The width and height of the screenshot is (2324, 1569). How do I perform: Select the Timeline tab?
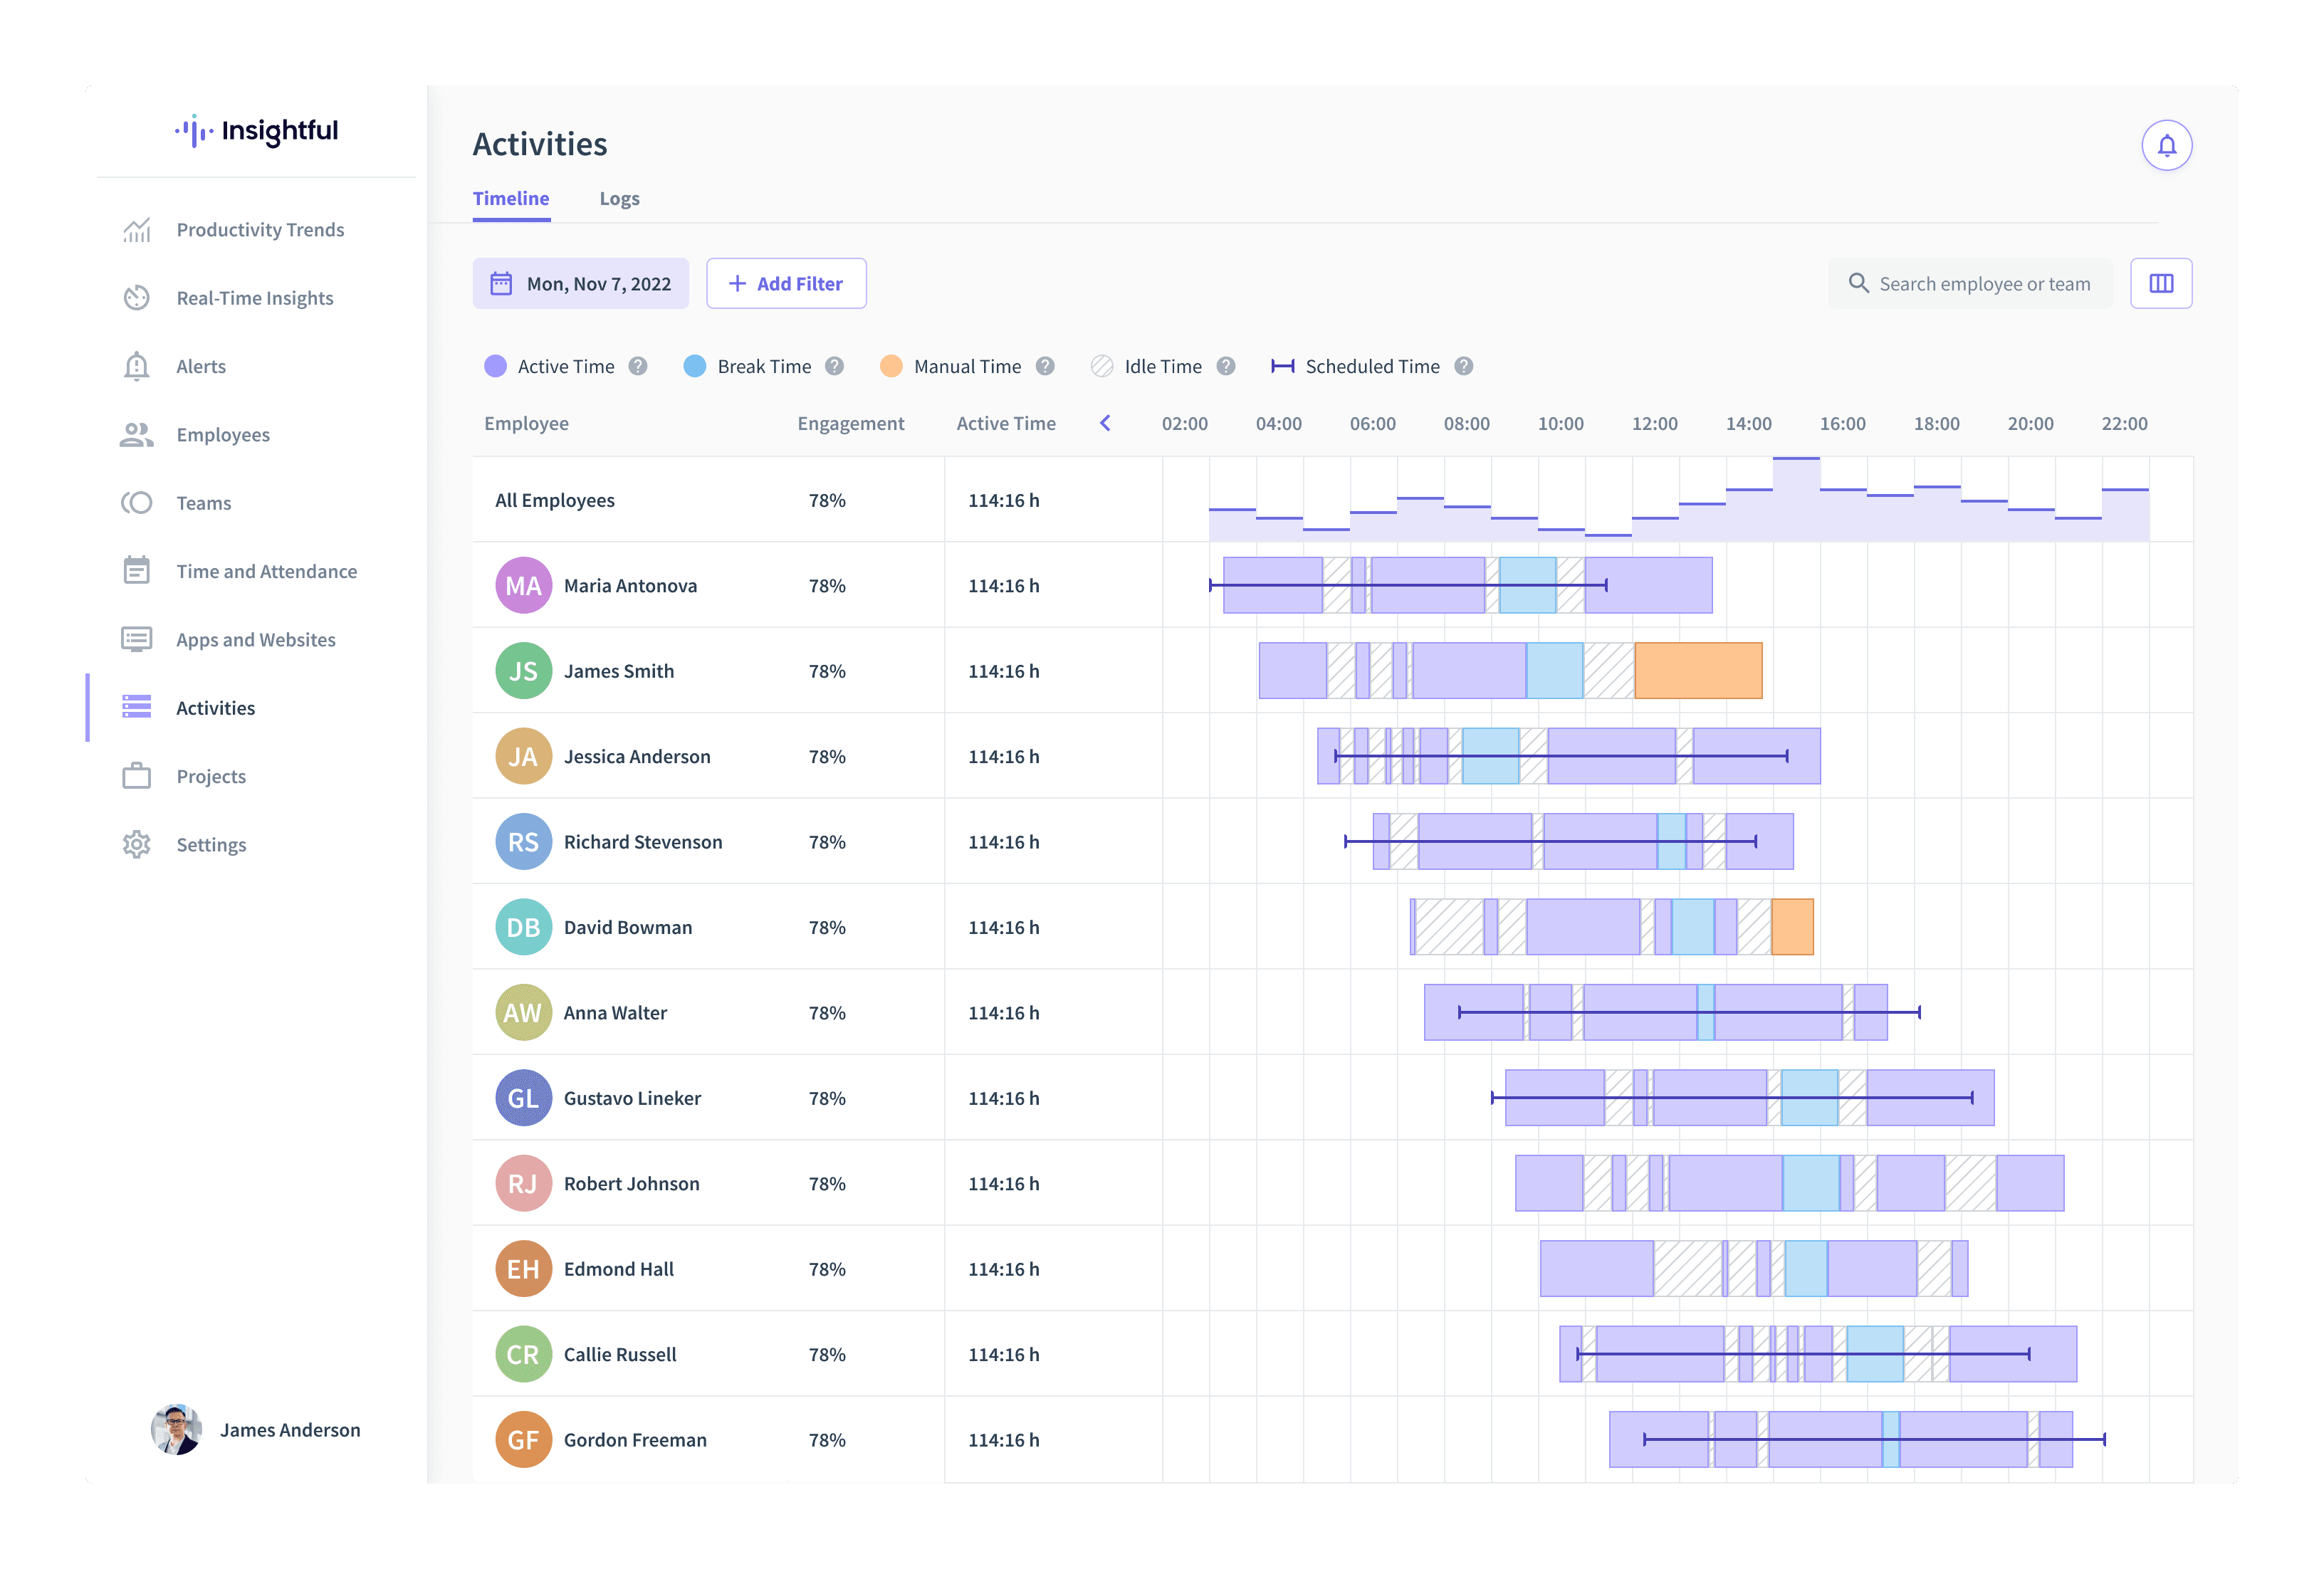click(510, 199)
